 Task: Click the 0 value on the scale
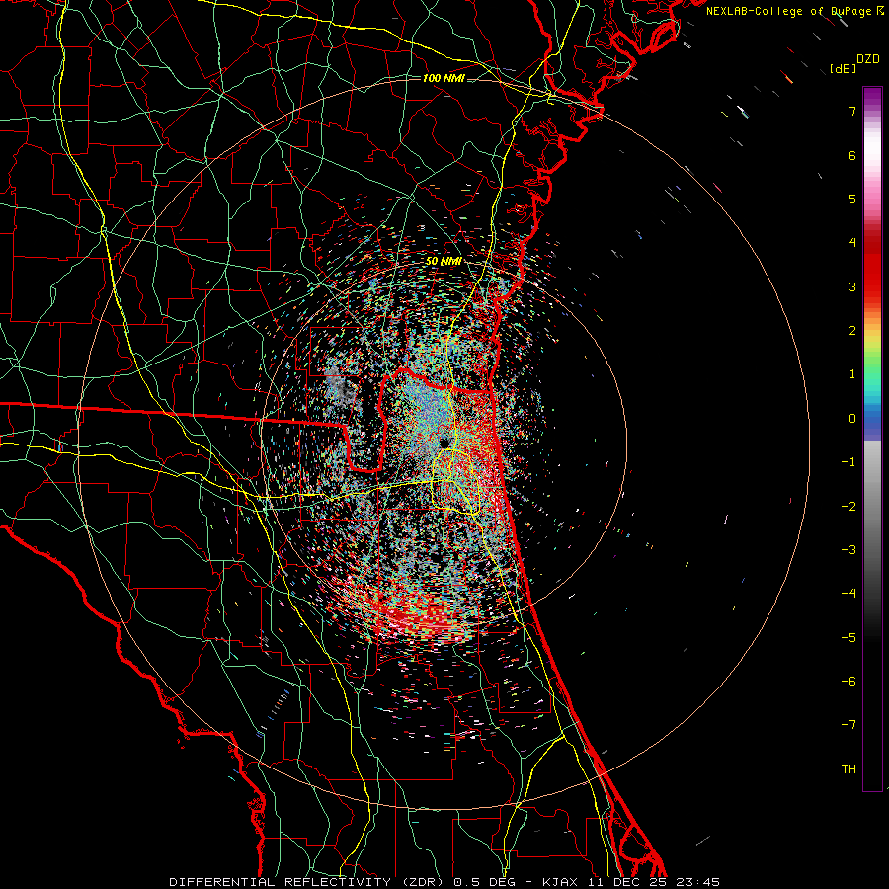tap(852, 419)
